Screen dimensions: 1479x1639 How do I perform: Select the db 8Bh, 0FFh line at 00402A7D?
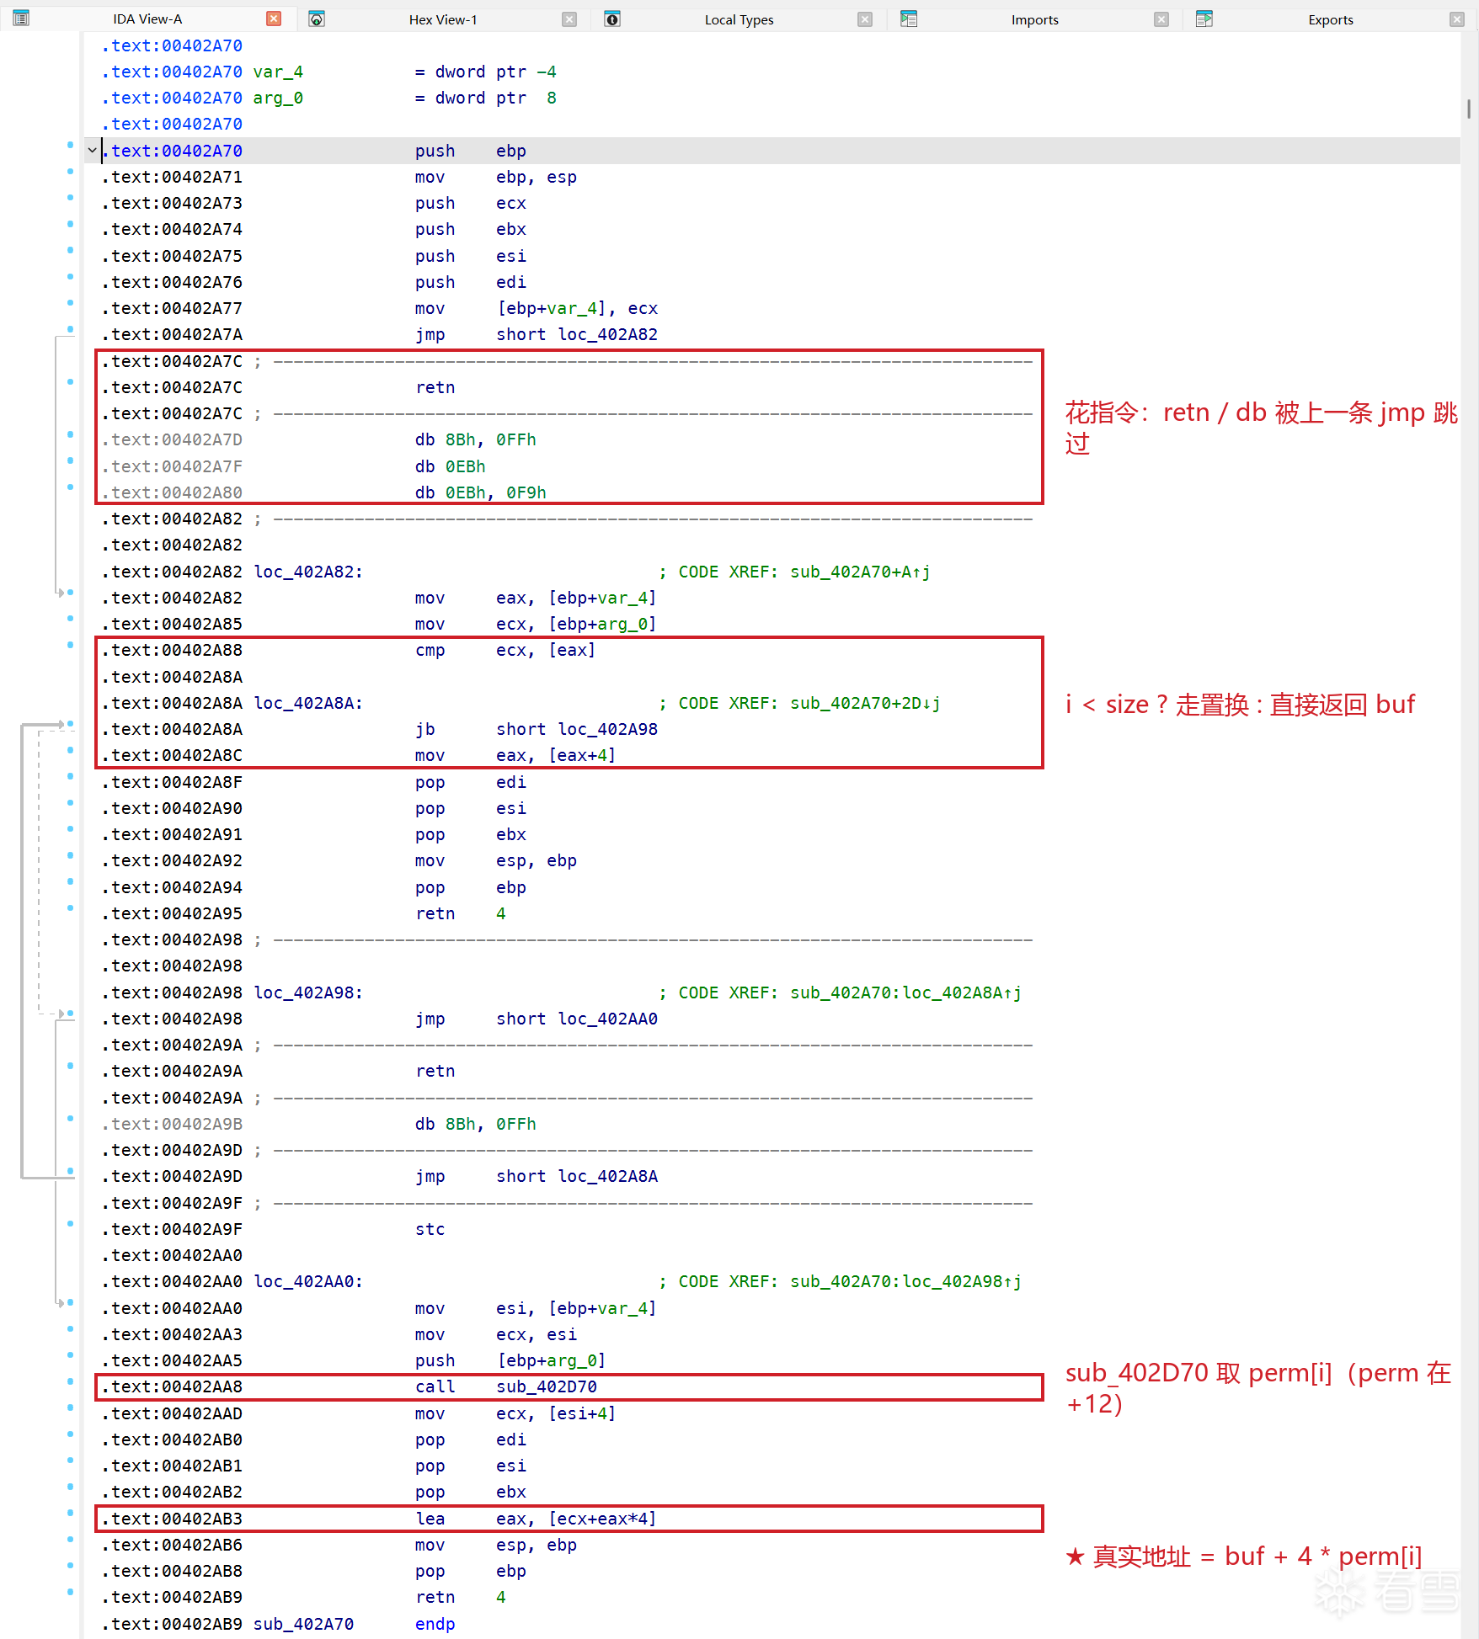point(475,440)
